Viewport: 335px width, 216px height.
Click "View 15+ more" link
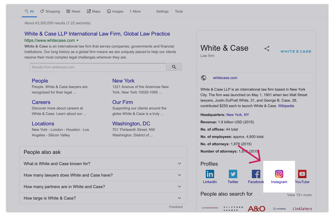[299, 195]
